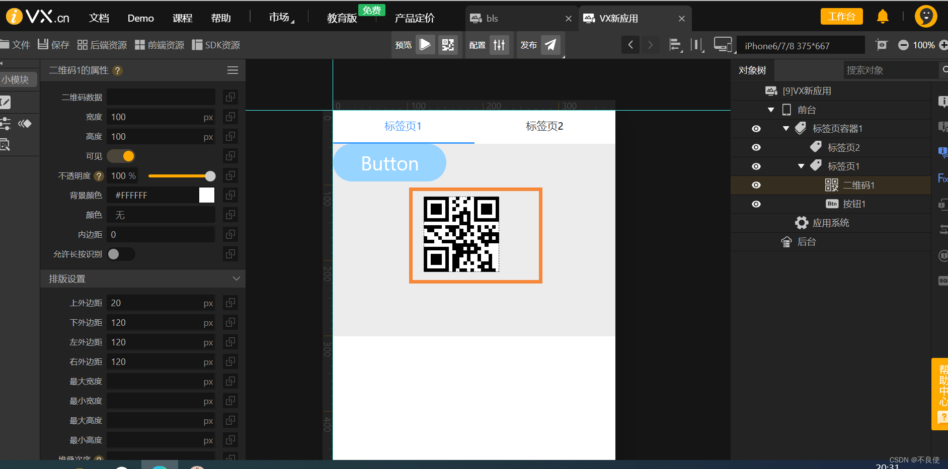Click the white background color swatch

click(207, 195)
